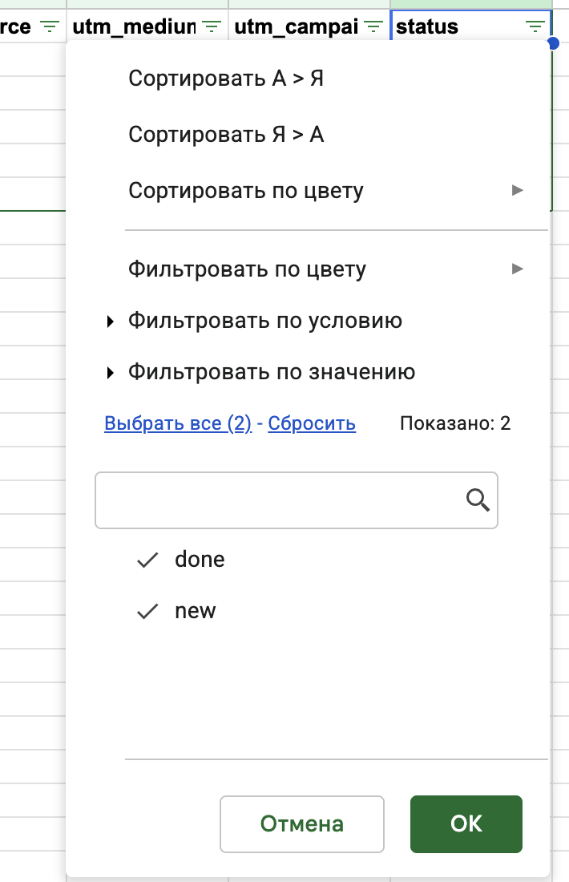Open the filter icon on the status column

(x=535, y=26)
